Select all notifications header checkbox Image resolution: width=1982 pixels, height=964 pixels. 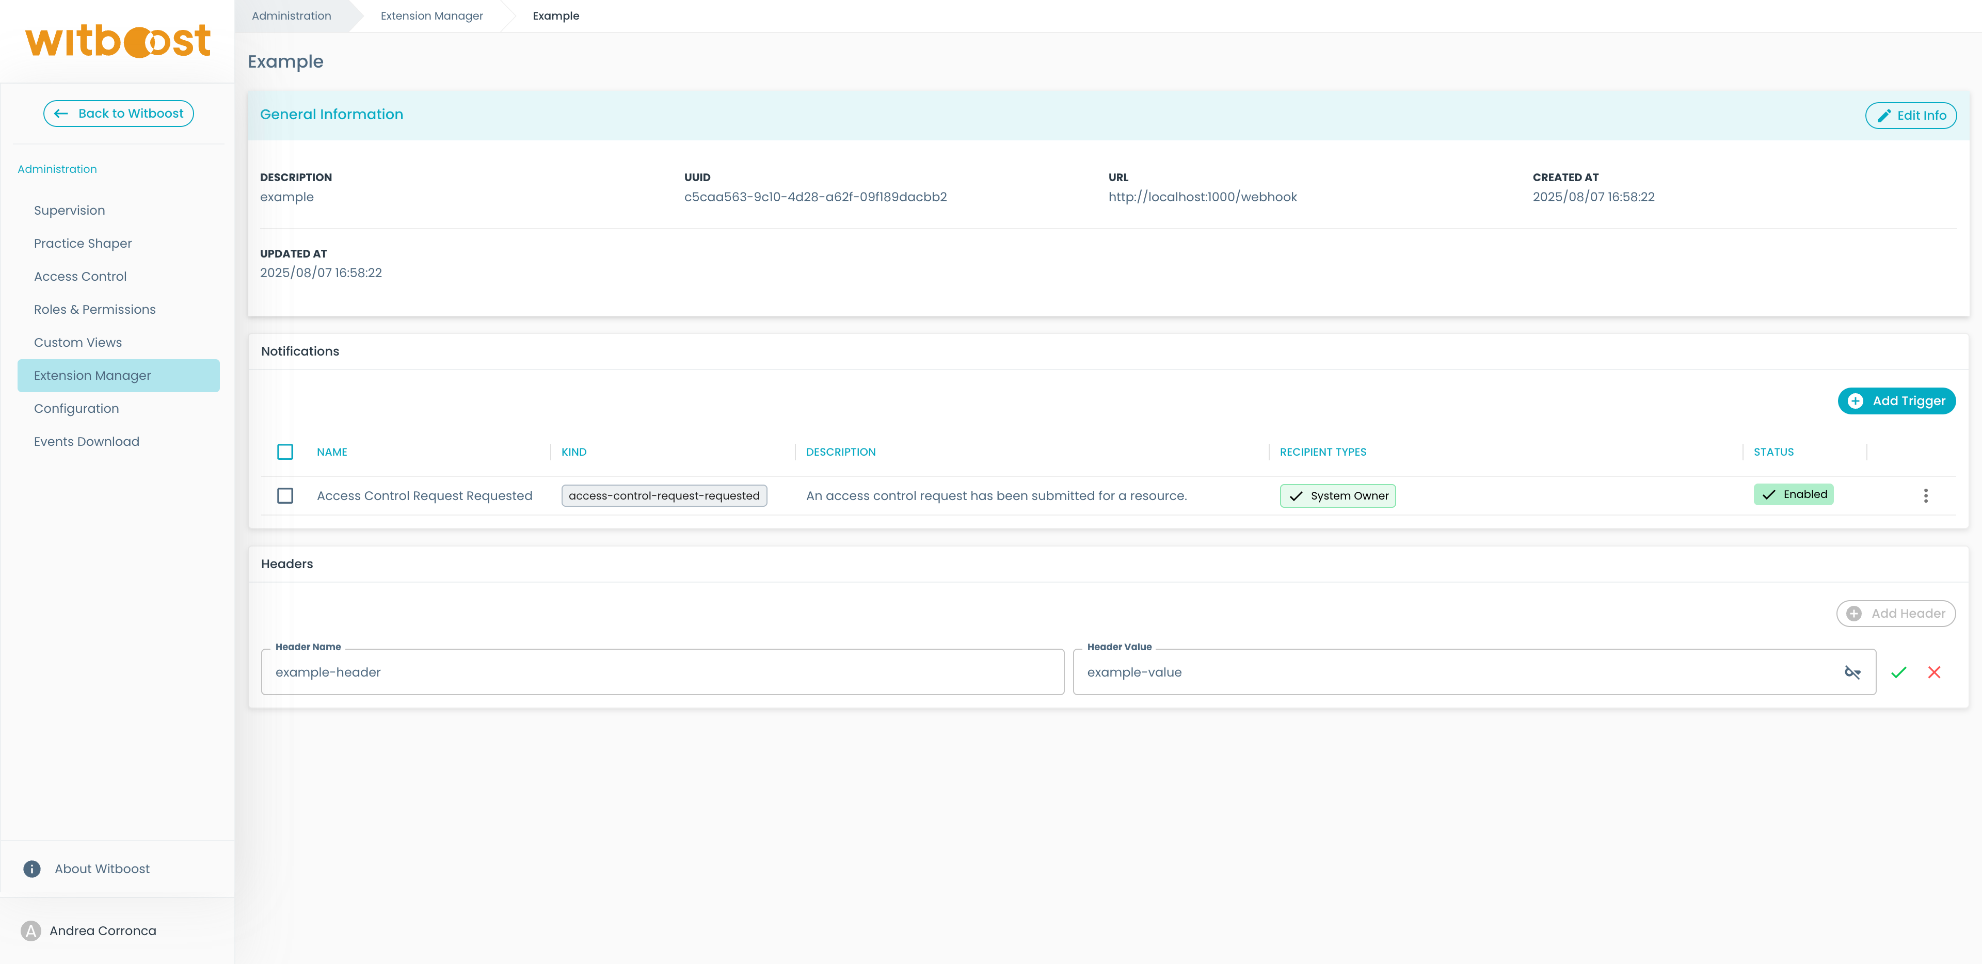285,452
